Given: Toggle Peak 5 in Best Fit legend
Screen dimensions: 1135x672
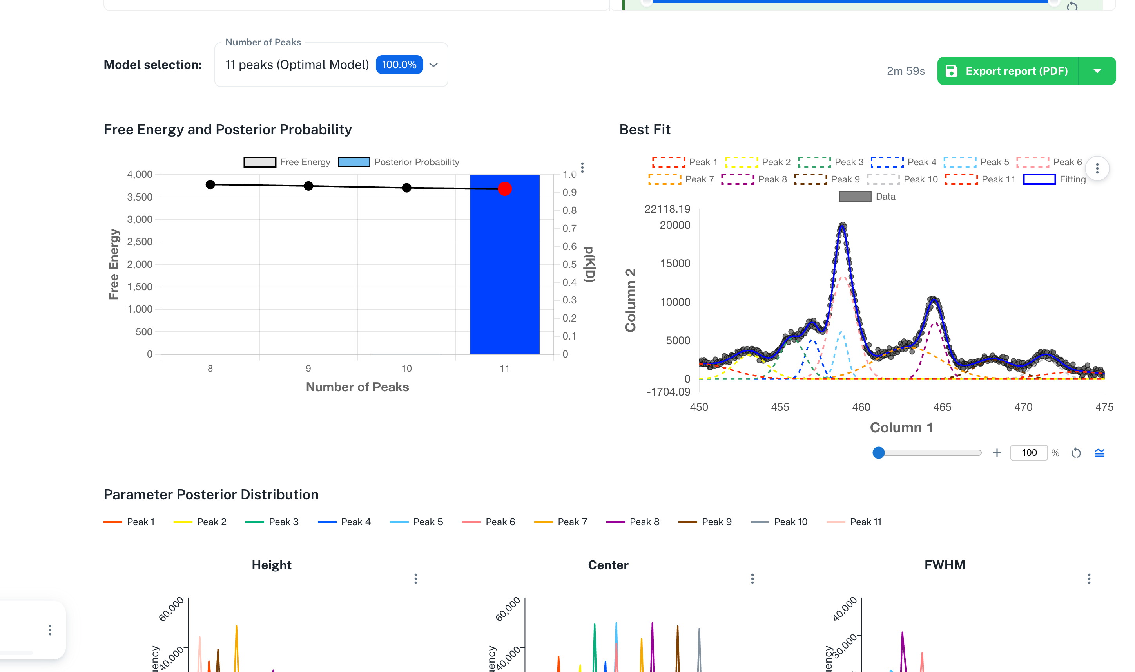Looking at the screenshot, I should (976, 162).
